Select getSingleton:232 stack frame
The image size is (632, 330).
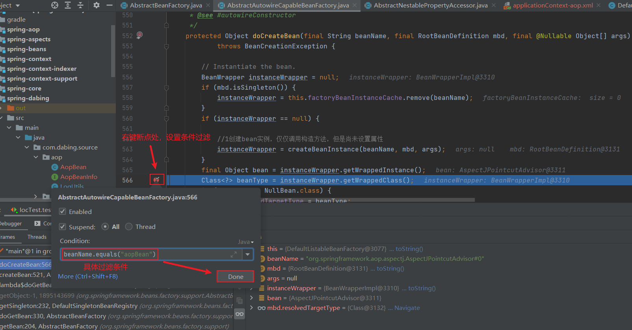coord(116,306)
